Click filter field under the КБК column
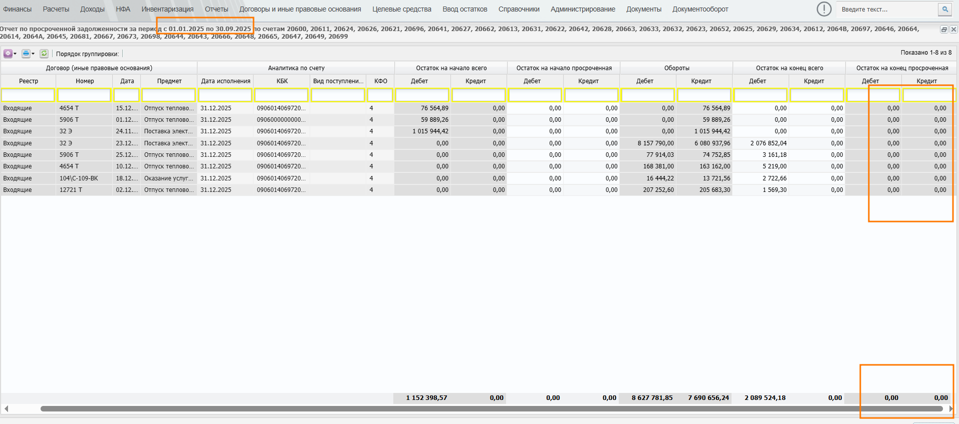959x424 pixels. (x=282, y=95)
